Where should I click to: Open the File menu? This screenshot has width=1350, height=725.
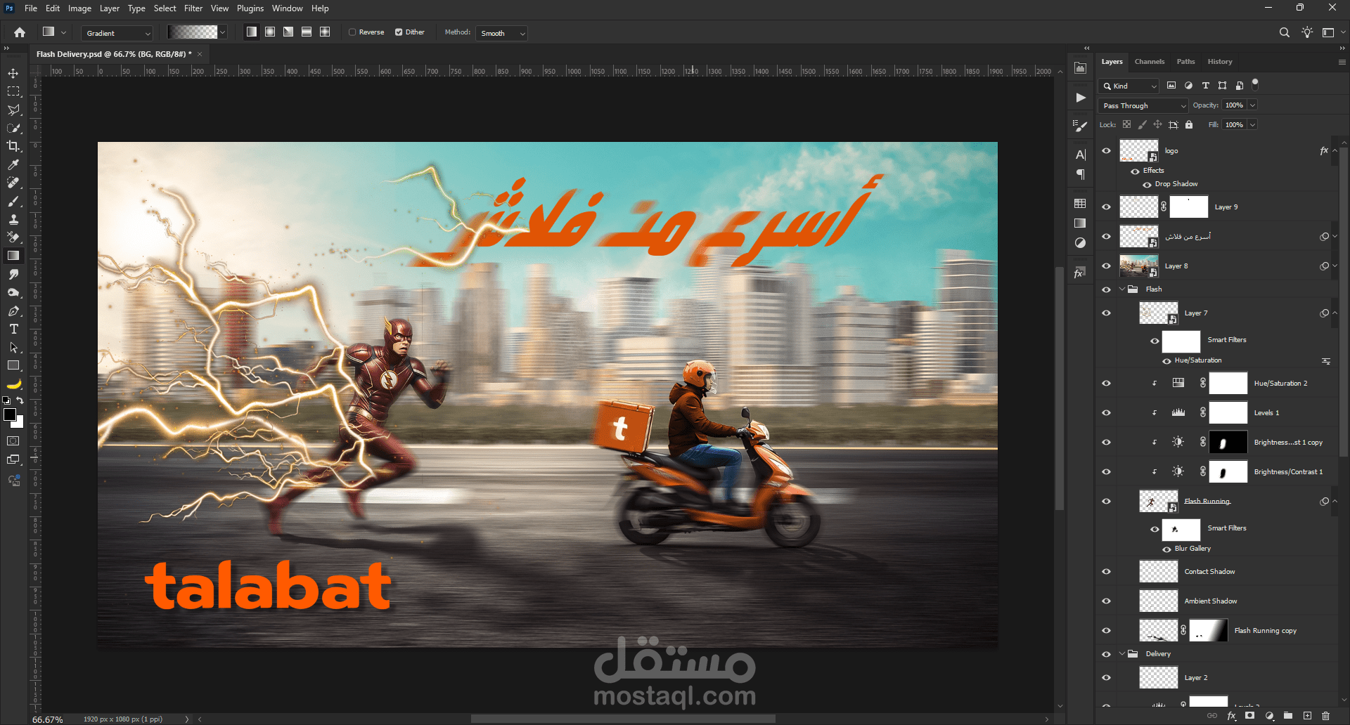pyautogui.click(x=31, y=8)
